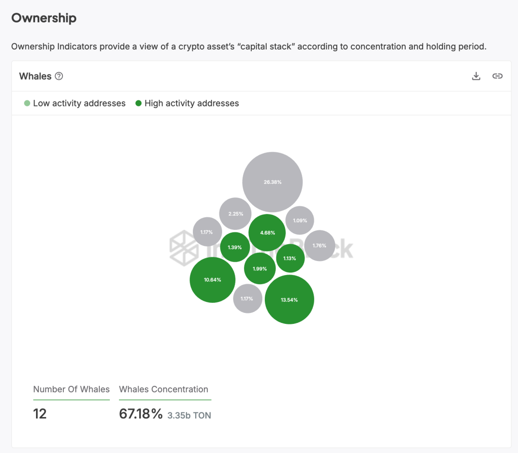This screenshot has height=453, width=518.
Task: Toggle Low activity addresses legend
Action: pos(75,103)
